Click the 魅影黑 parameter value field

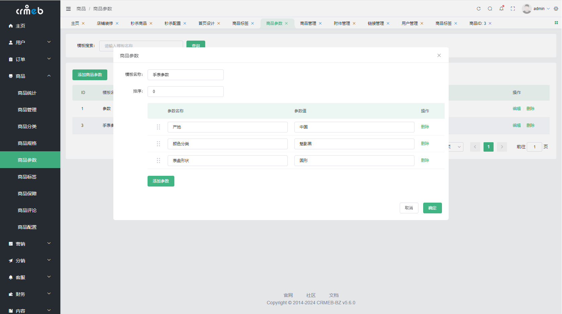click(x=354, y=144)
